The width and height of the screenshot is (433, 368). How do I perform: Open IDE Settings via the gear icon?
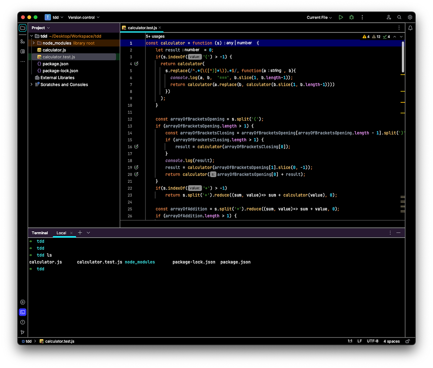click(410, 17)
